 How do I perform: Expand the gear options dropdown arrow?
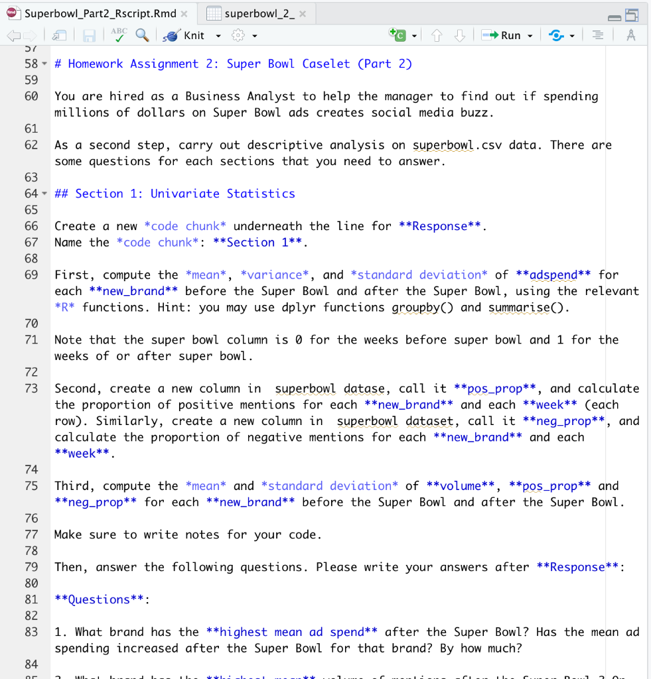[255, 36]
